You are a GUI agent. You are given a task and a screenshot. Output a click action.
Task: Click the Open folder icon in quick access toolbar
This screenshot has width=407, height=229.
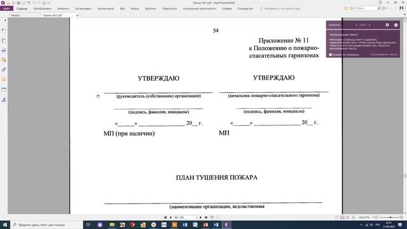coord(8,3)
